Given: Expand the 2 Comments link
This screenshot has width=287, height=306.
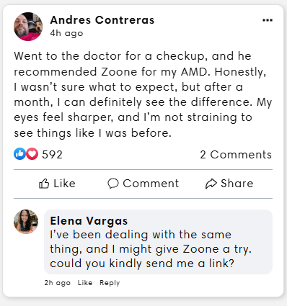Looking at the screenshot, I should 236,154.
